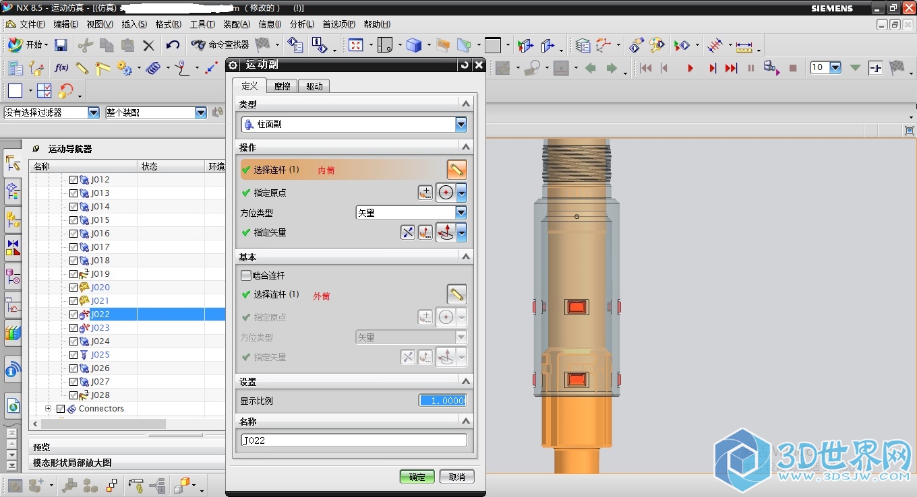Click the reset dialog arrow button
The image size is (917, 497).
(x=464, y=65)
